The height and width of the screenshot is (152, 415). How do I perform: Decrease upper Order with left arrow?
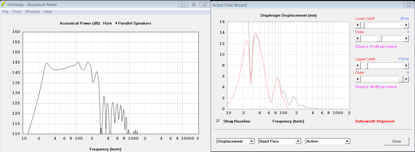[358, 79]
